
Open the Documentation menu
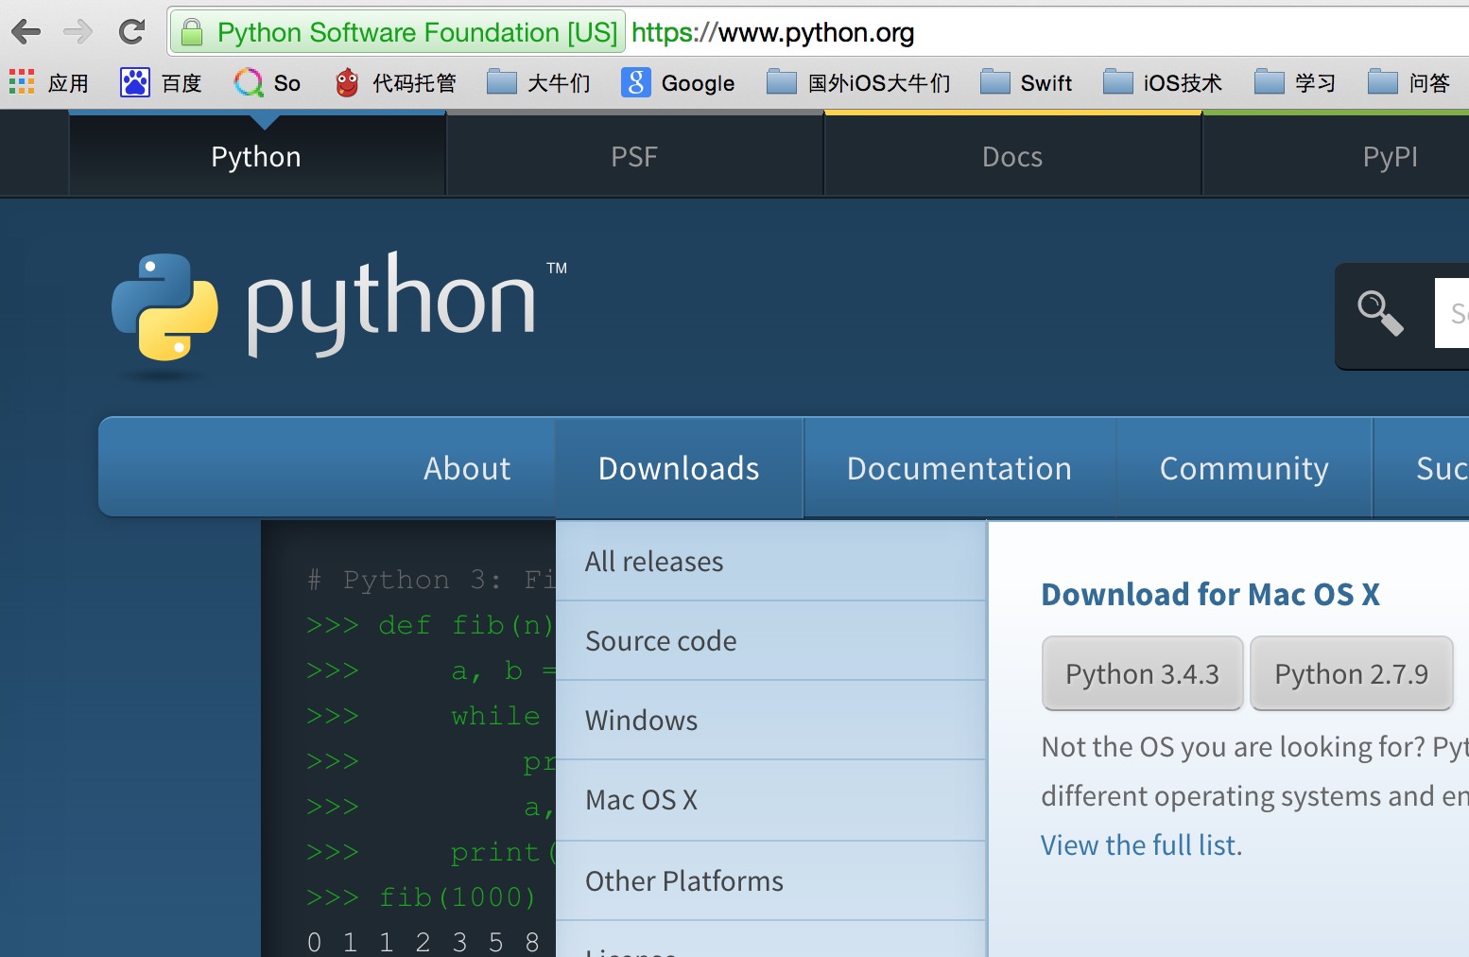click(959, 468)
